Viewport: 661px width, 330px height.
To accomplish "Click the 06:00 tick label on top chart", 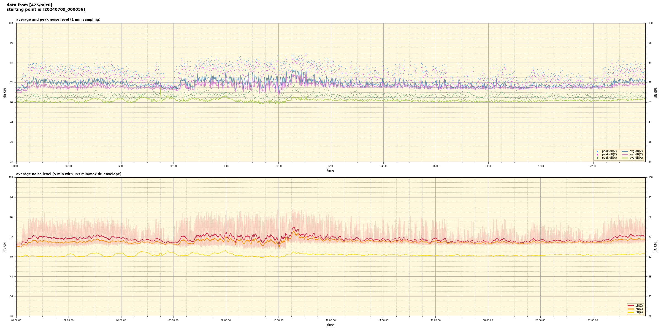I will [x=174, y=166].
